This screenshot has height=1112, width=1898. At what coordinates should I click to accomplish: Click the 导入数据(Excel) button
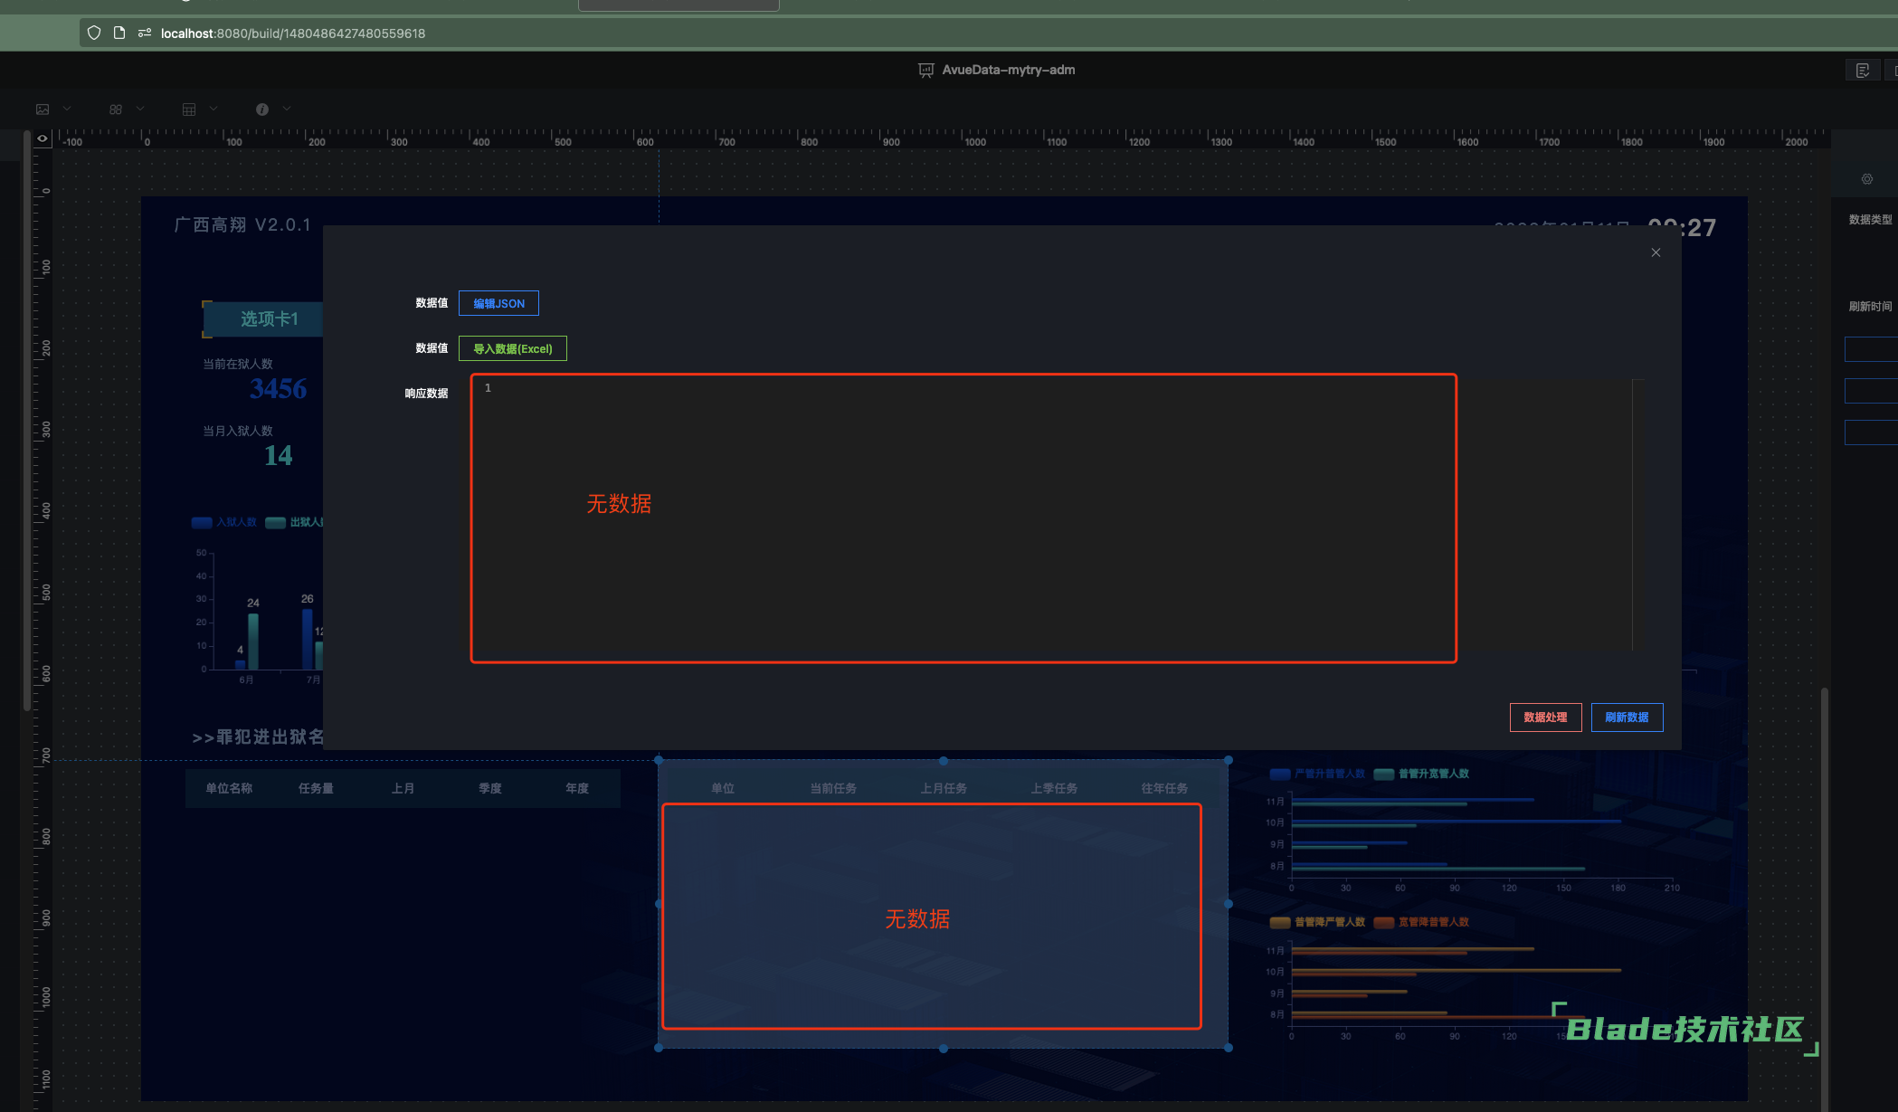(513, 348)
